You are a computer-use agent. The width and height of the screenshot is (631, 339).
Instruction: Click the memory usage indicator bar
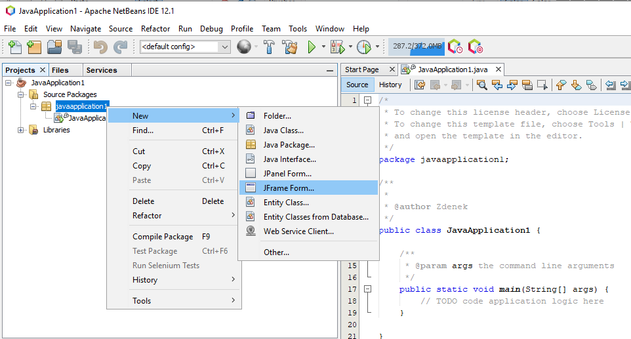coord(417,47)
